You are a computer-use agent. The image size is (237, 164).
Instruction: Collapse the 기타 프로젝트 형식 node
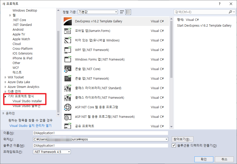pos(5,96)
